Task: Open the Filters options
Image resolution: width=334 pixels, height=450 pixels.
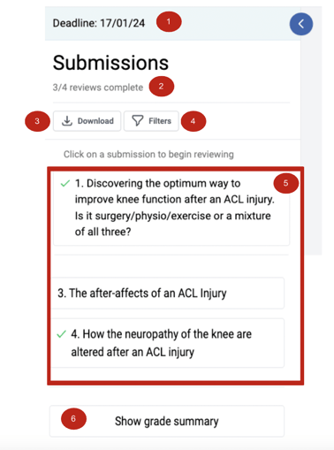Action: [151, 121]
